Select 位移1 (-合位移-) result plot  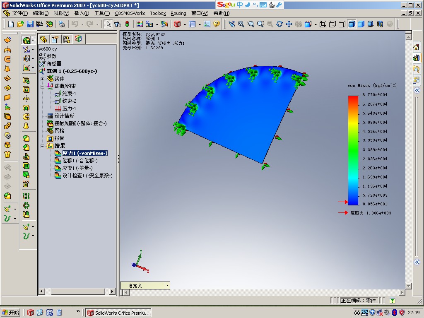[x=80, y=161]
